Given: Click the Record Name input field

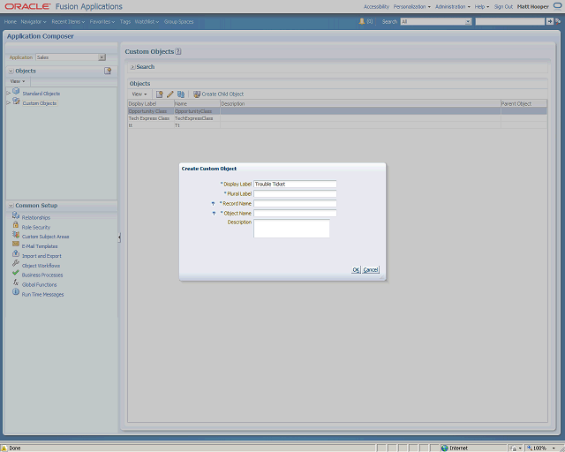Looking at the screenshot, I should 295,204.
